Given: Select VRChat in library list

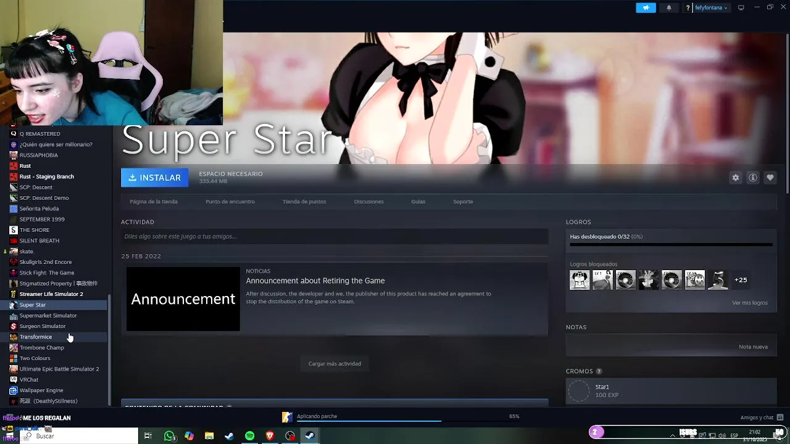Looking at the screenshot, I should [x=28, y=380].
